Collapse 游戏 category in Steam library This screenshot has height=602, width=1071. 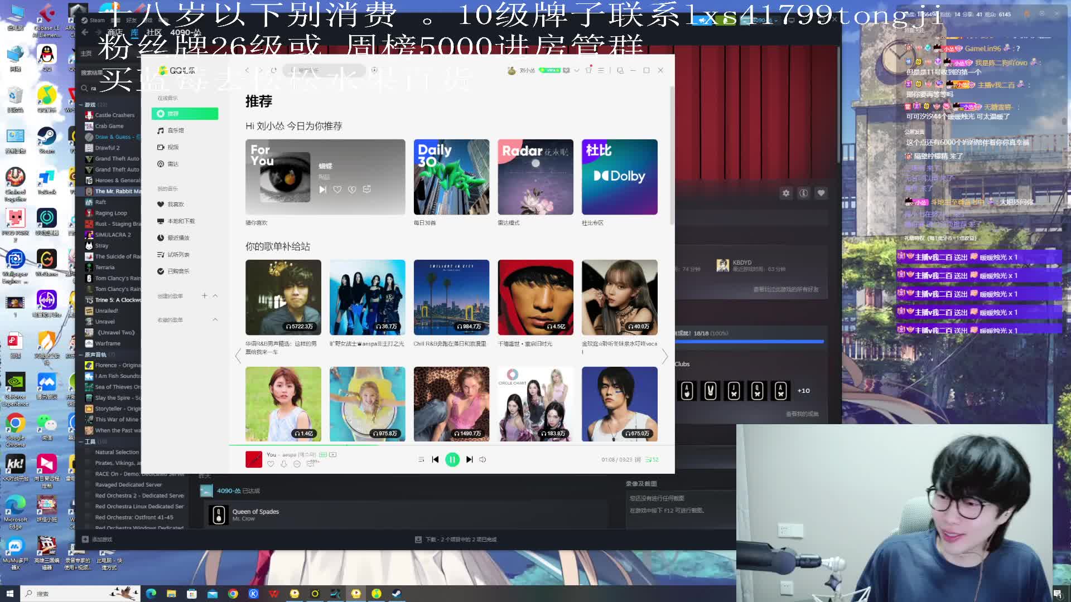pos(80,105)
